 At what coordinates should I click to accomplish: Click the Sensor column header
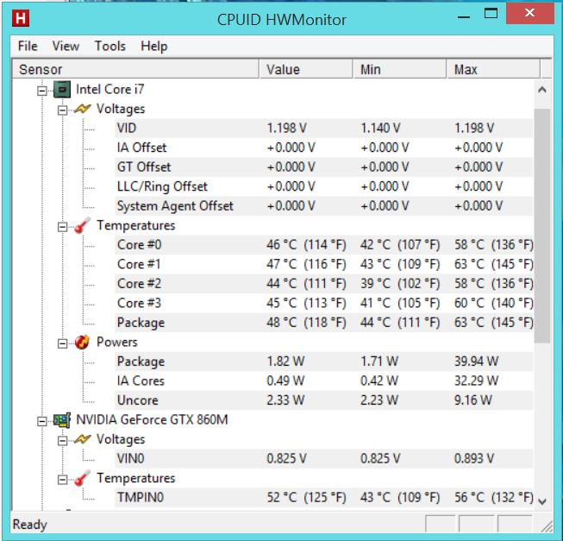pos(135,69)
